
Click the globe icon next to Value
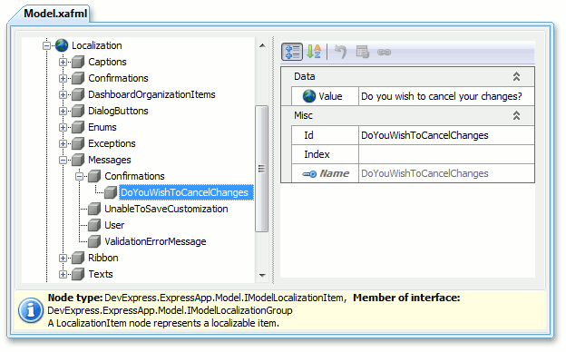(x=308, y=96)
